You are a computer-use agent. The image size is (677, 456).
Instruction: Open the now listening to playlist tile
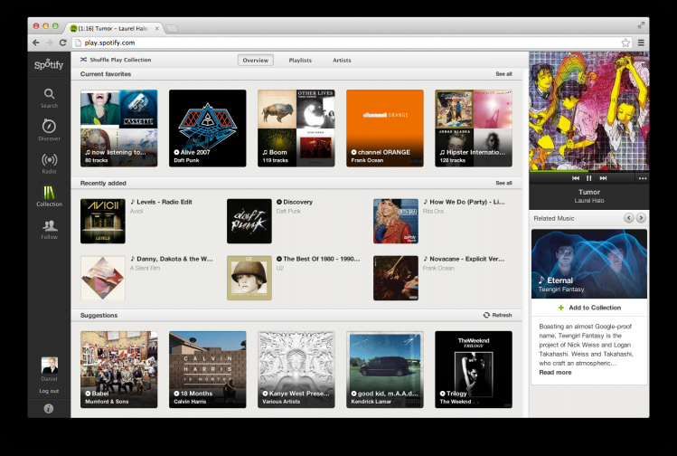tap(119, 128)
